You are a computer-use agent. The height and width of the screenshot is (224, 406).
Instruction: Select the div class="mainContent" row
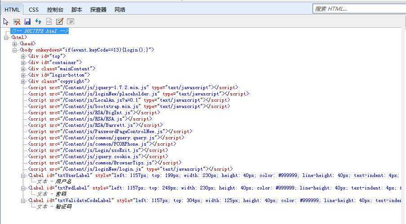pyautogui.click(x=62, y=69)
